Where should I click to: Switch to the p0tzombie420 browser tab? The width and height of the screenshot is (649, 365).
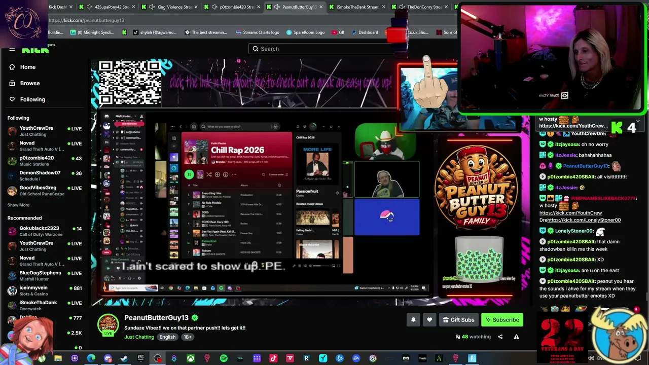(x=233, y=7)
